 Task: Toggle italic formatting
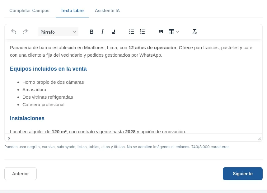[102, 32]
